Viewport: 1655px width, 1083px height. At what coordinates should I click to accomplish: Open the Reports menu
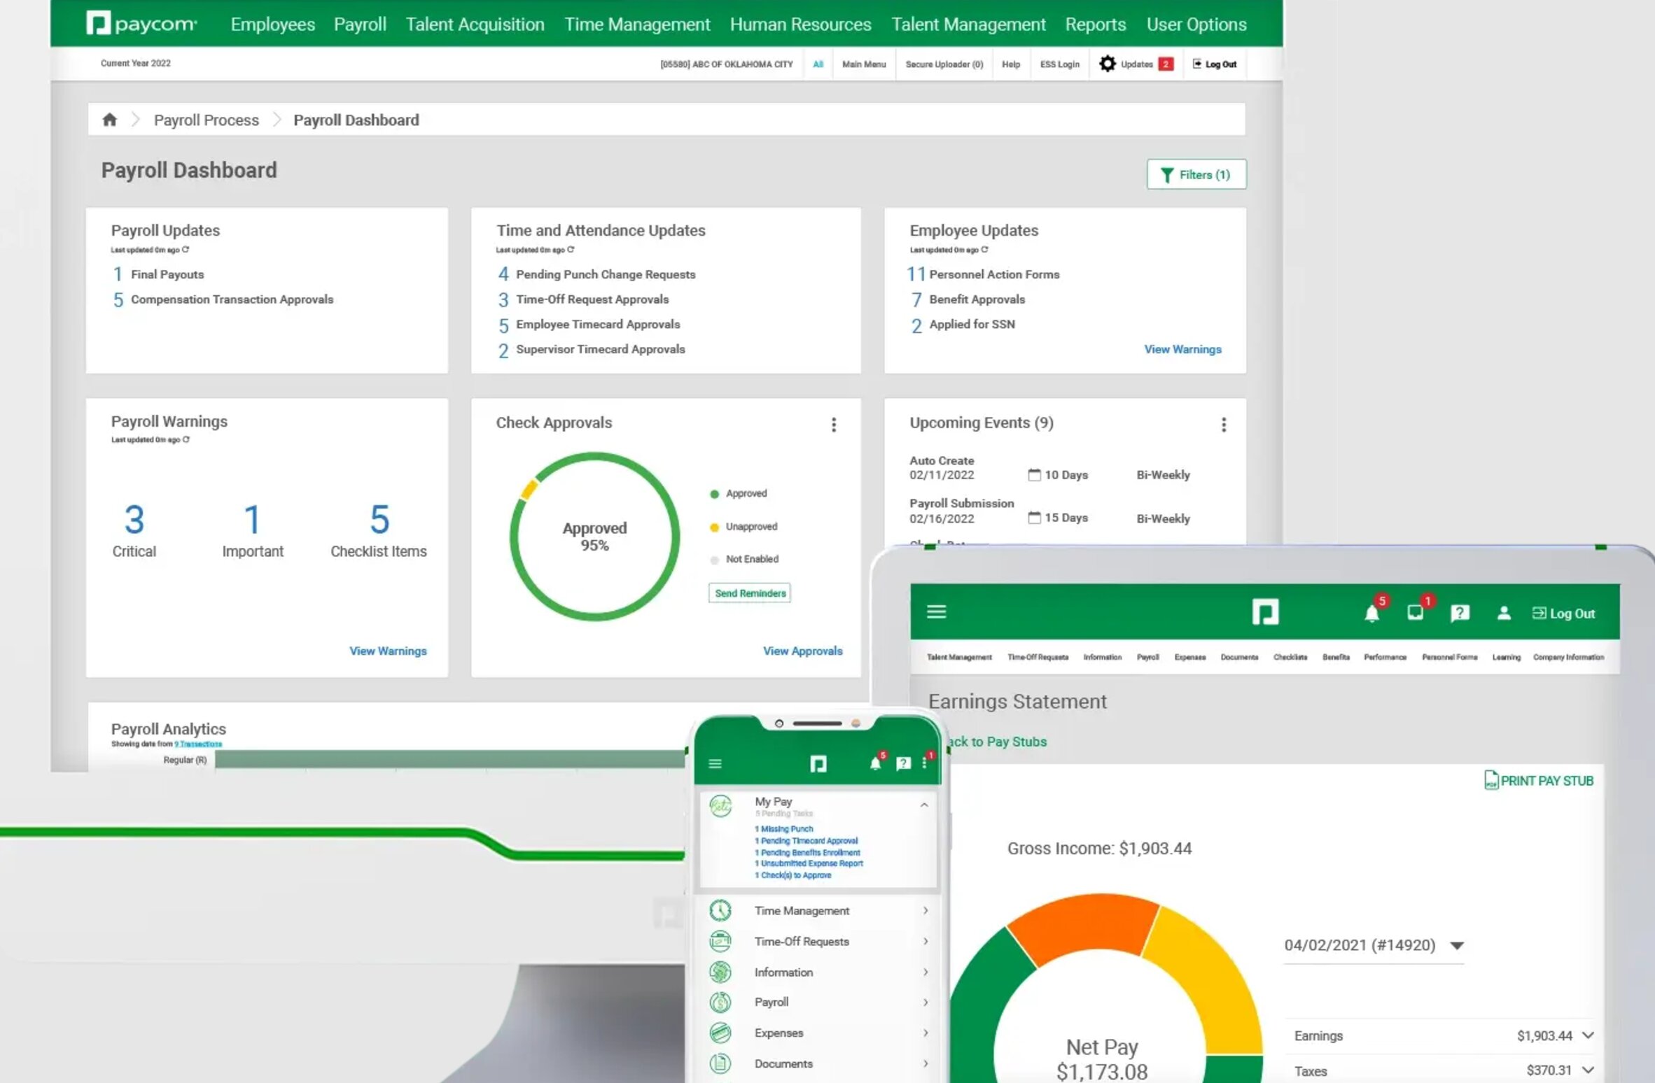[1095, 24]
